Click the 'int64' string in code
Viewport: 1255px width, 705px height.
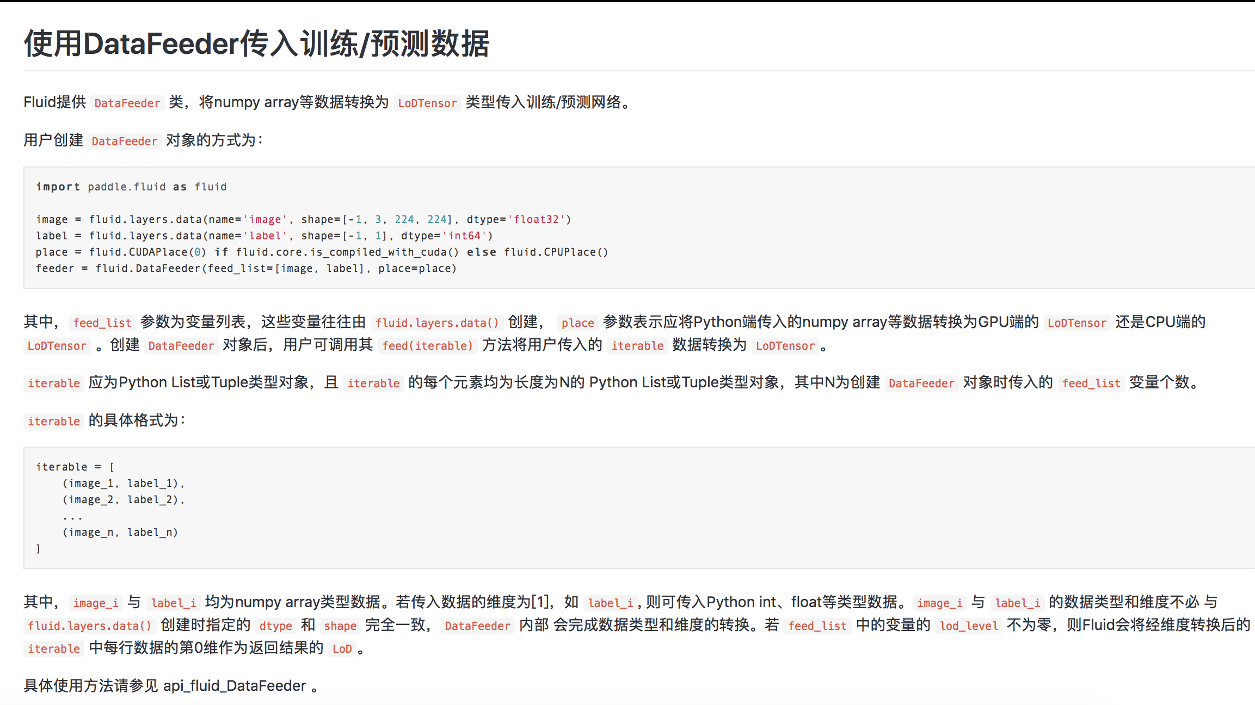tap(464, 236)
